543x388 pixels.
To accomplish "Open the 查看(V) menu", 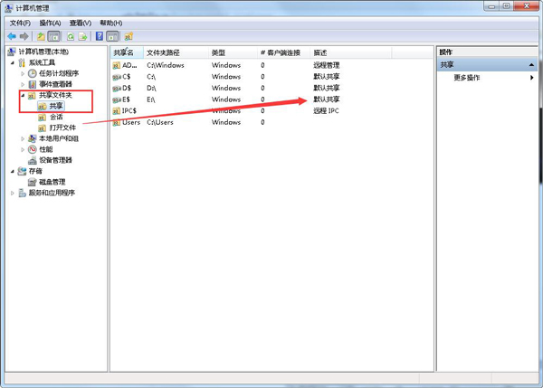I will point(81,23).
